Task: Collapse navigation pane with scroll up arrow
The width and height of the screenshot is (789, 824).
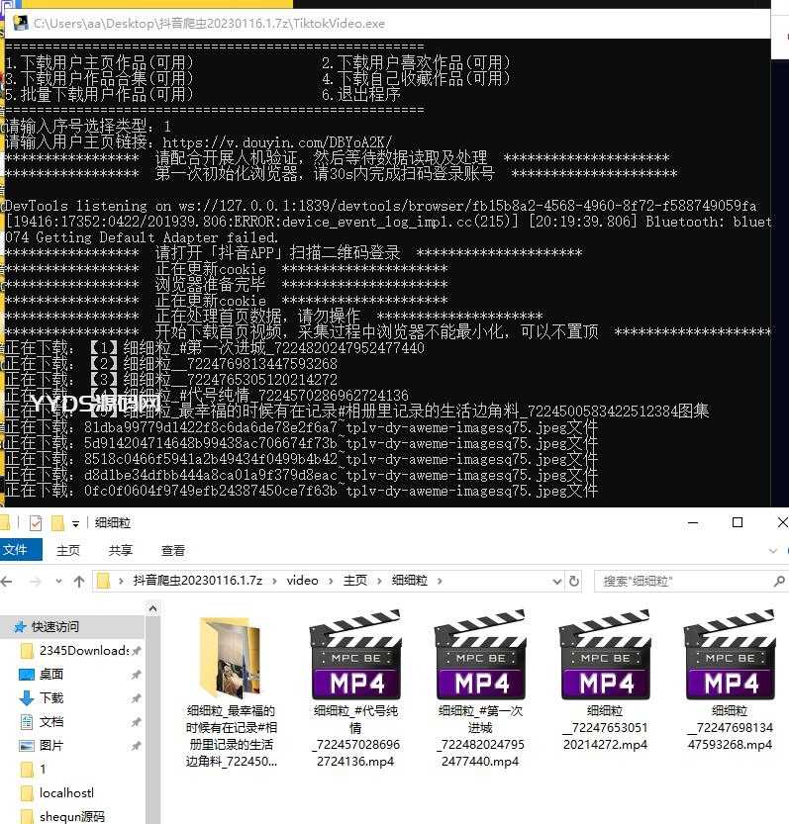Action: (x=153, y=608)
